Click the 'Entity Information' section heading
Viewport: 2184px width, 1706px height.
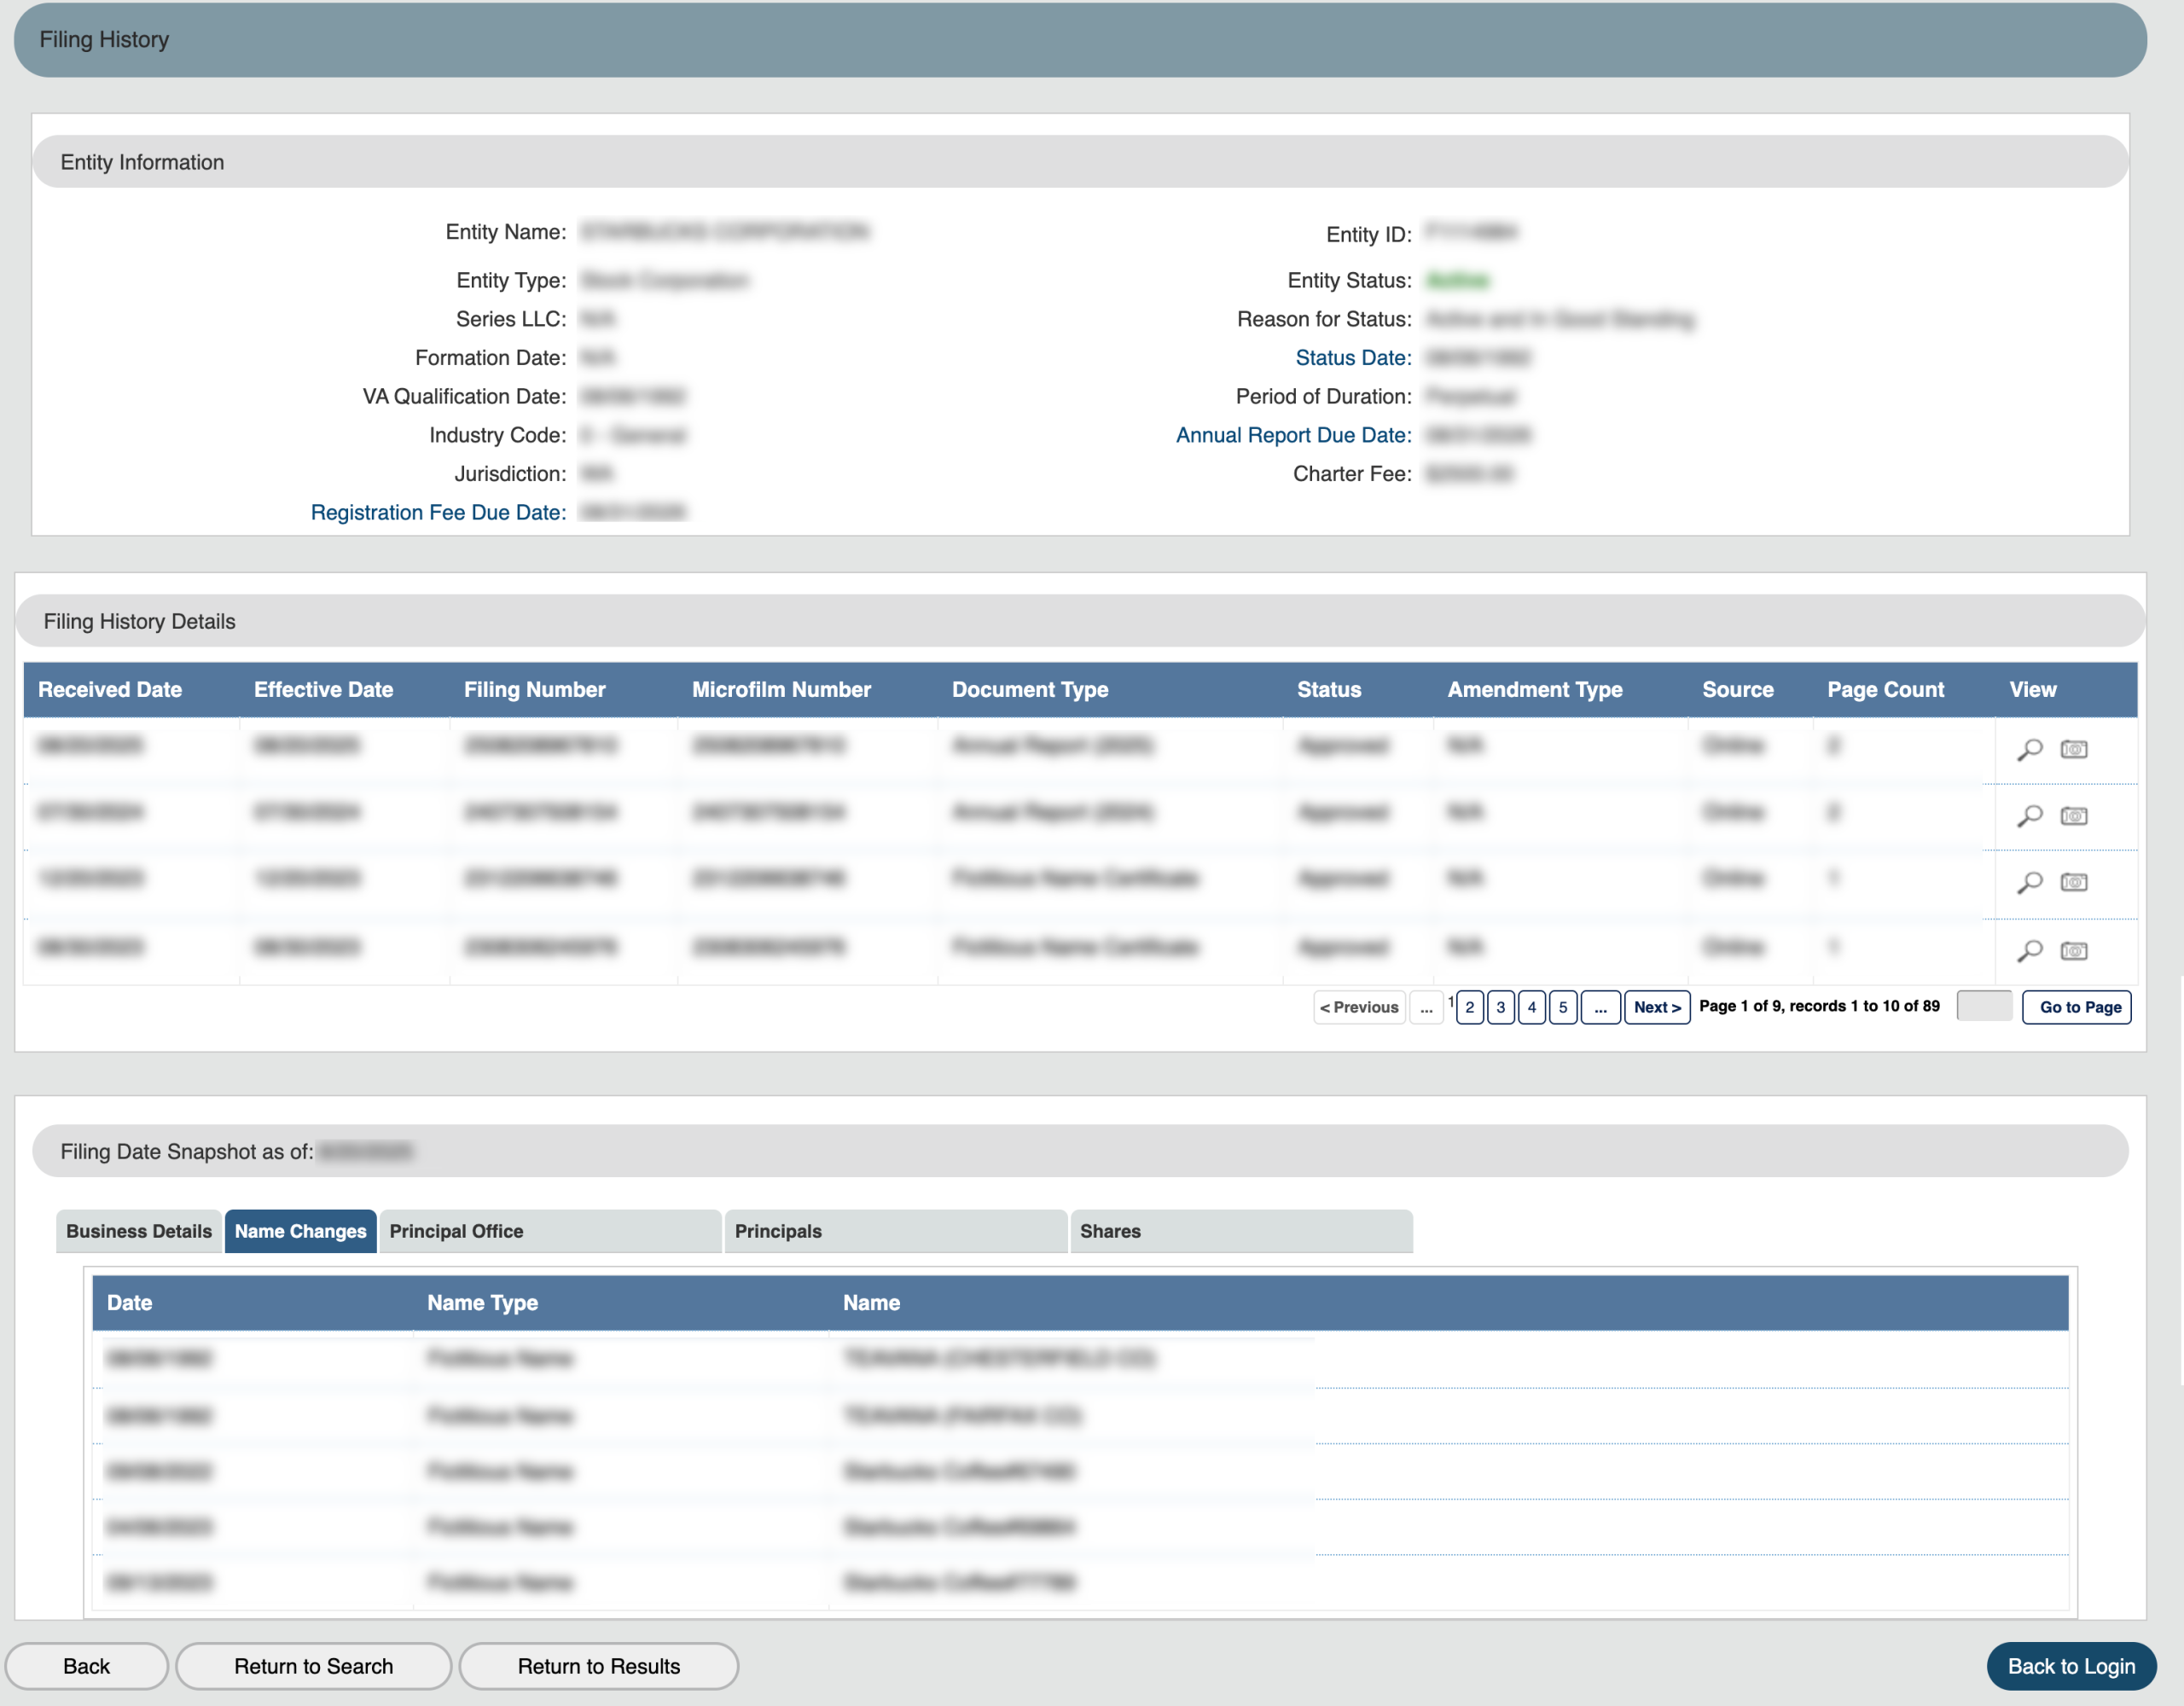pos(142,162)
